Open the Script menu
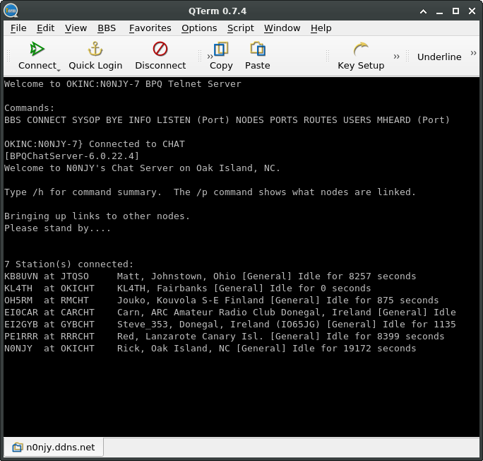483x461 pixels. pyautogui.click(x=240, y=28)
